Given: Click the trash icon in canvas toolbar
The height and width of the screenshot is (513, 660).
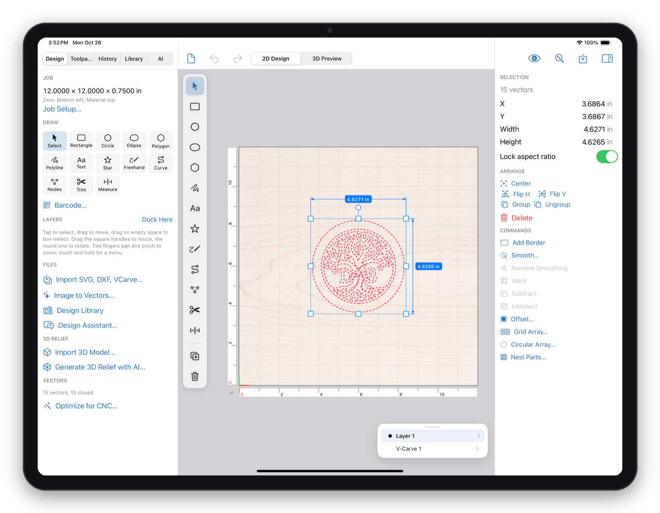Looking at the screenshot, I should 195,376.
